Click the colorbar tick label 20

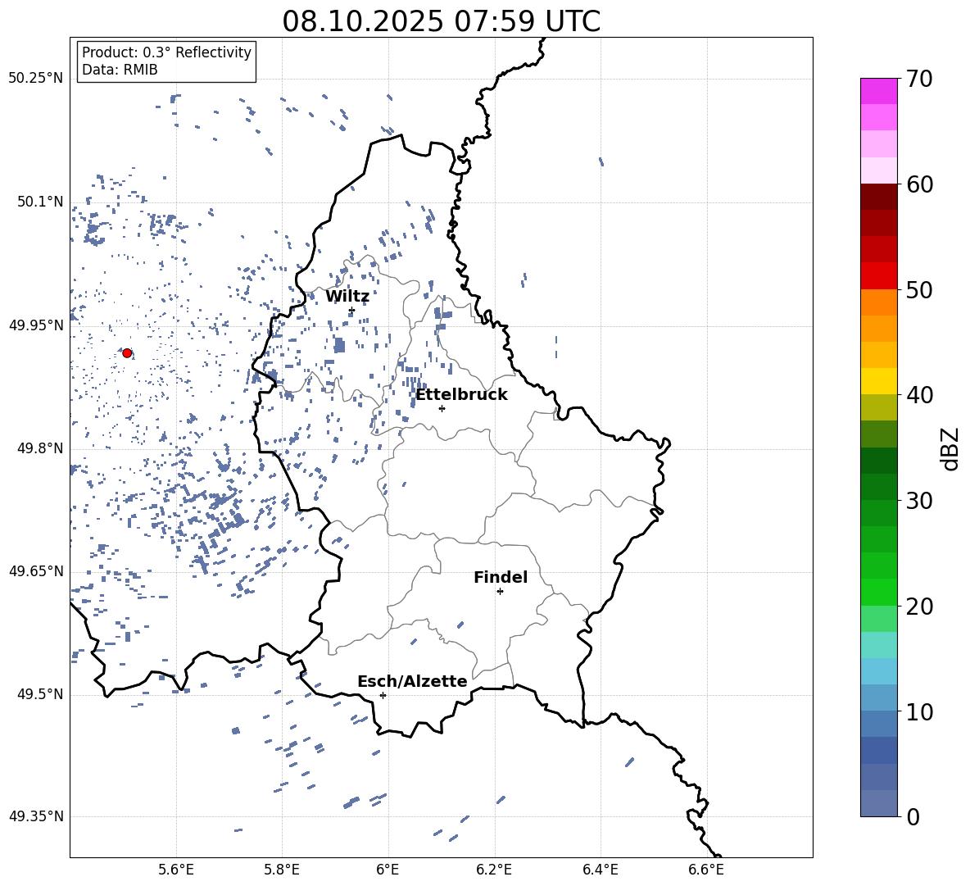(920, 607)
